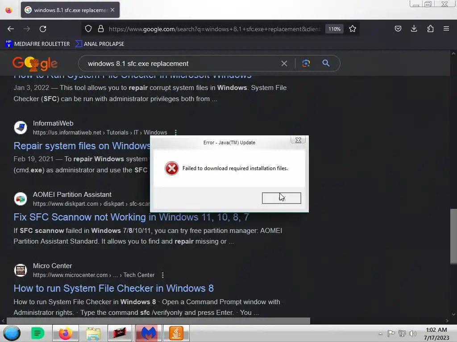Open File Explorer from the taskbar

(x=93, y=333)
